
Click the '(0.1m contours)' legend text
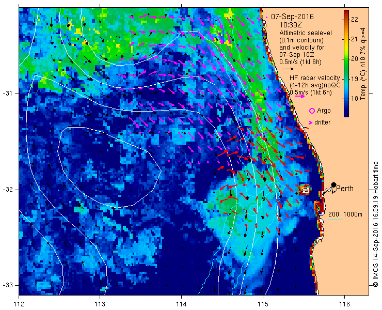(301, 40)
